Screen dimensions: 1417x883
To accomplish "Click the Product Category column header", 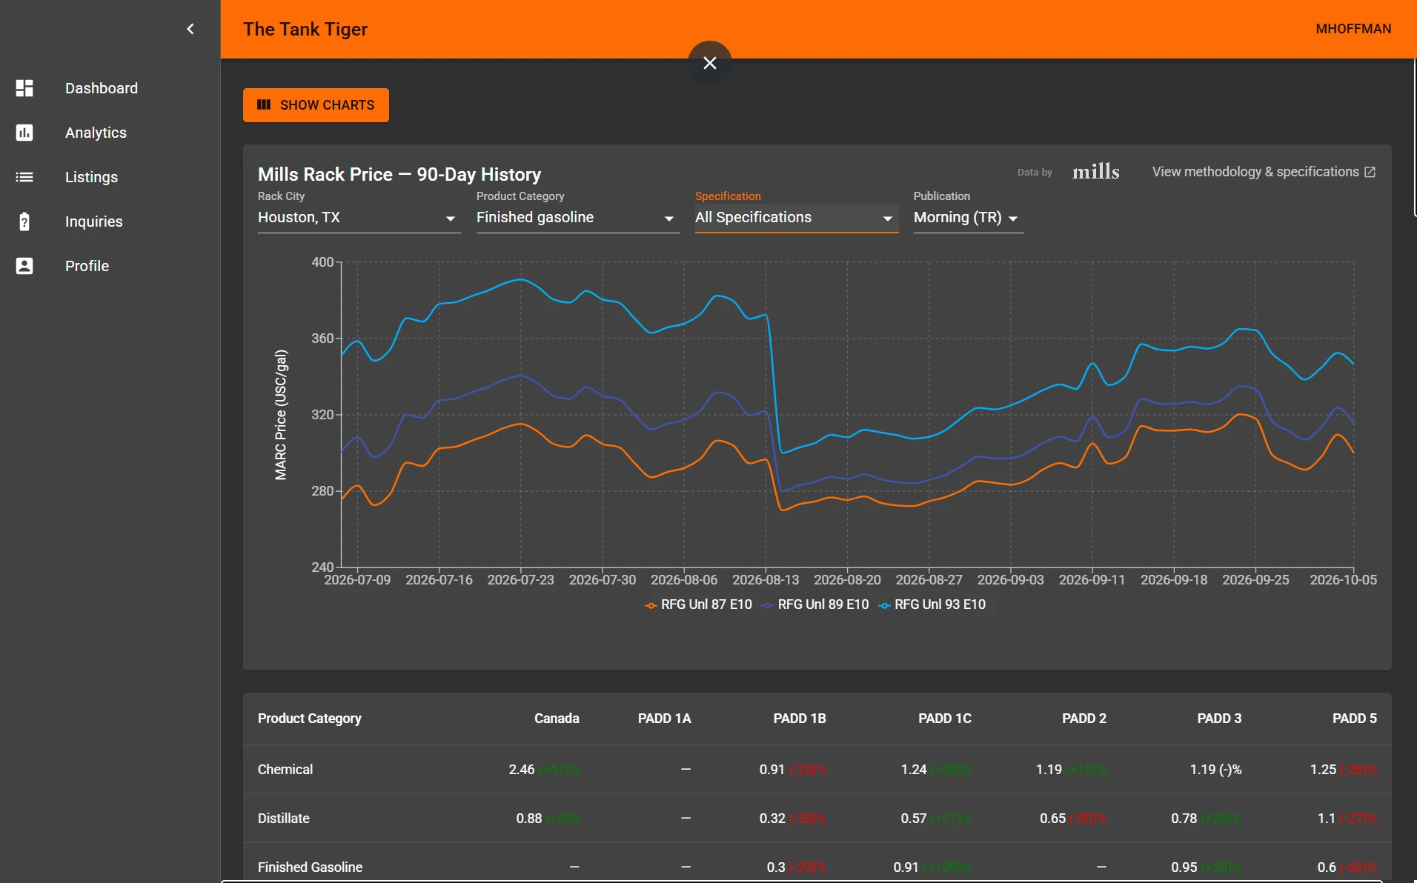I will (310, 719).
